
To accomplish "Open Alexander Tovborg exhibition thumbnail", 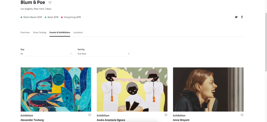I will (x=56, y=89).
